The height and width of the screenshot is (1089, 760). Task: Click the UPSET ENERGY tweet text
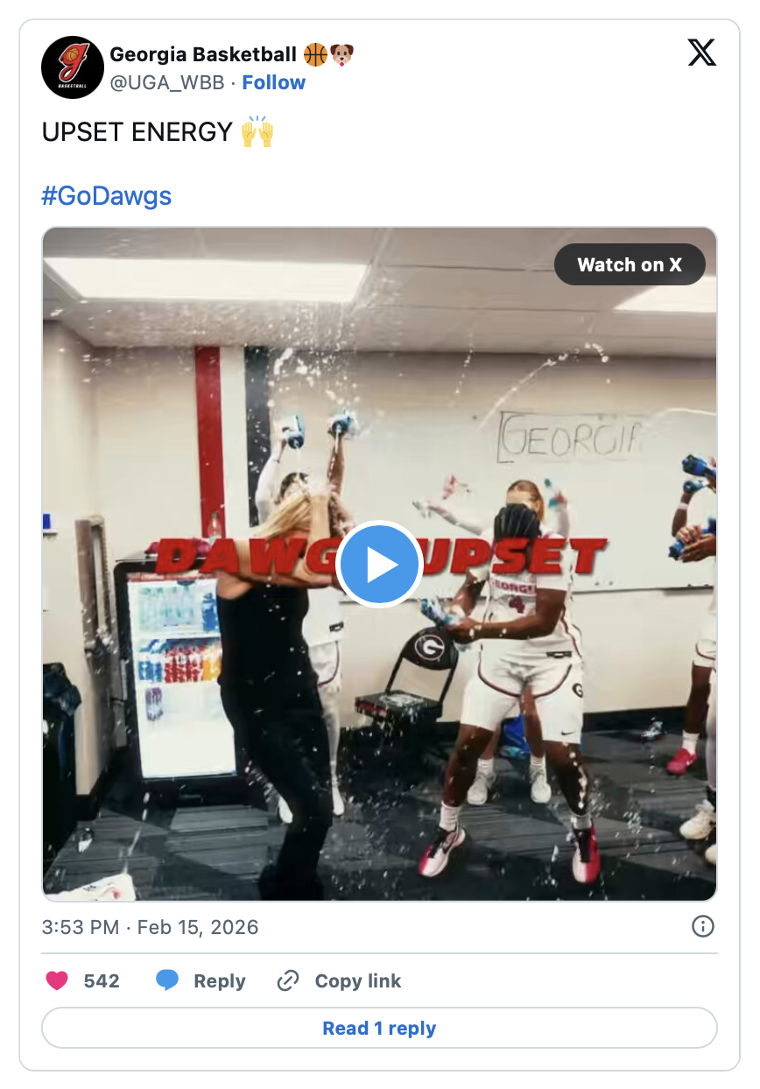(x=137, y=132)
